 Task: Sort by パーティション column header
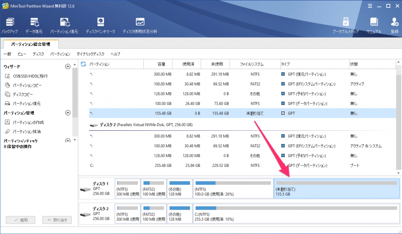click(x=115, y=64)
